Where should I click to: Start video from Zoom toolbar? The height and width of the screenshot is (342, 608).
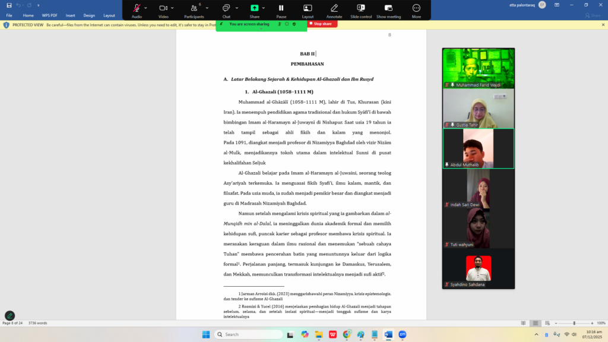(163, 11)
